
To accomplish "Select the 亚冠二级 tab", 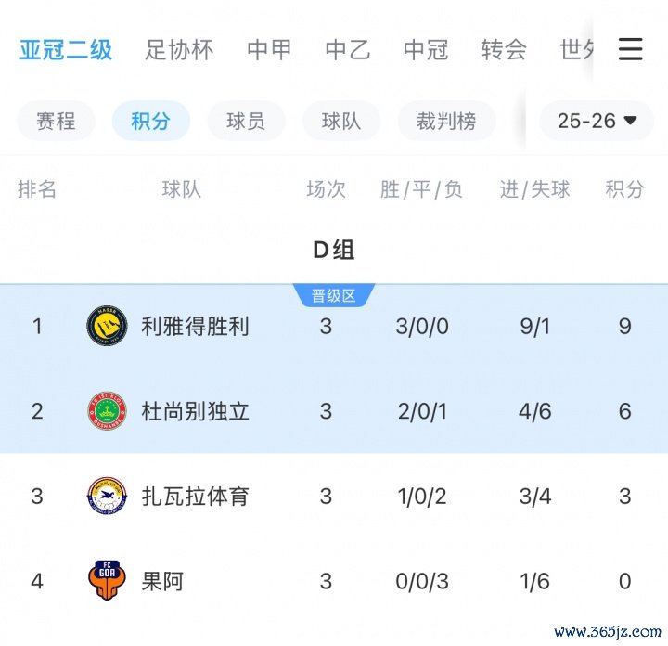I will pos(66,49).
